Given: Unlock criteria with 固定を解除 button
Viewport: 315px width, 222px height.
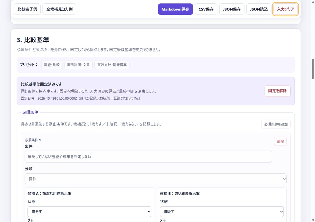Looking at the screenshot, I should [x=277, y=91].
